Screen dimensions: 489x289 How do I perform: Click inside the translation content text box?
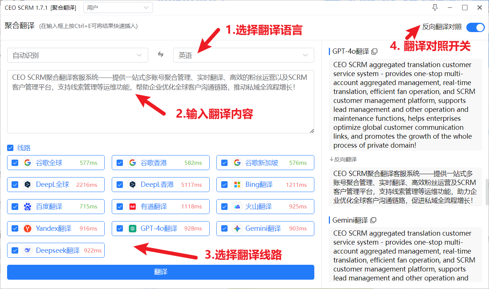click(x=161, y=101)
